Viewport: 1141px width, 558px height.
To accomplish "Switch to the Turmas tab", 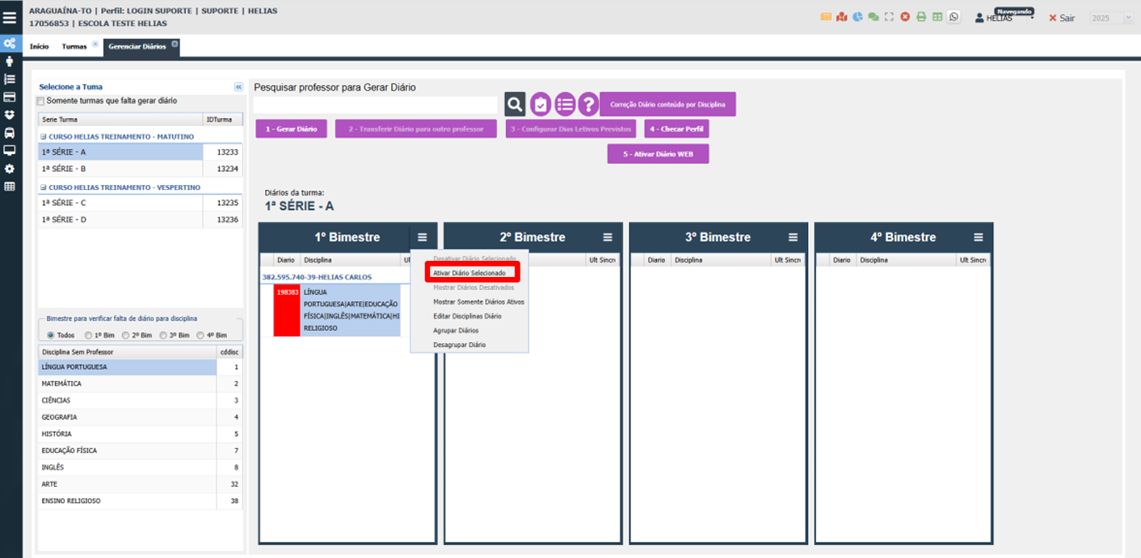I will click(x=74, y=47).
